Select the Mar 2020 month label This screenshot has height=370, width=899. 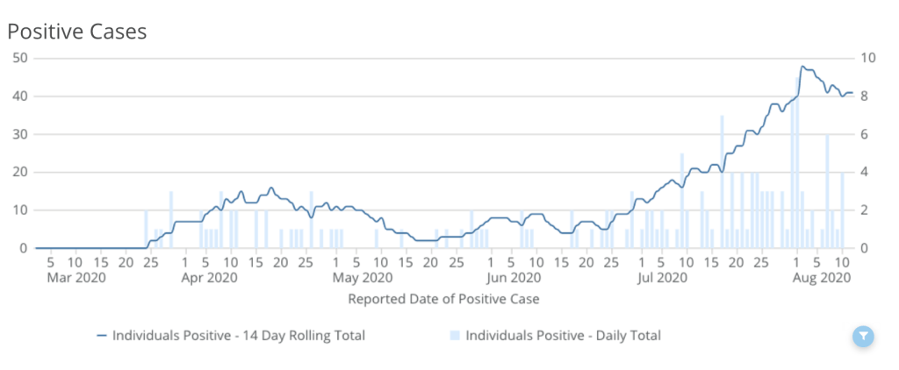tap(76, 279)
